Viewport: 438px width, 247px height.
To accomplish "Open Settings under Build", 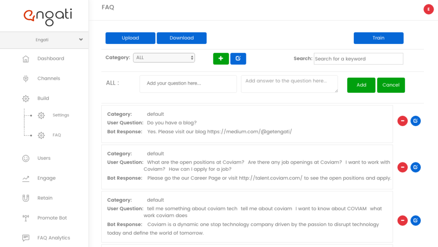I will coord(61,115).
